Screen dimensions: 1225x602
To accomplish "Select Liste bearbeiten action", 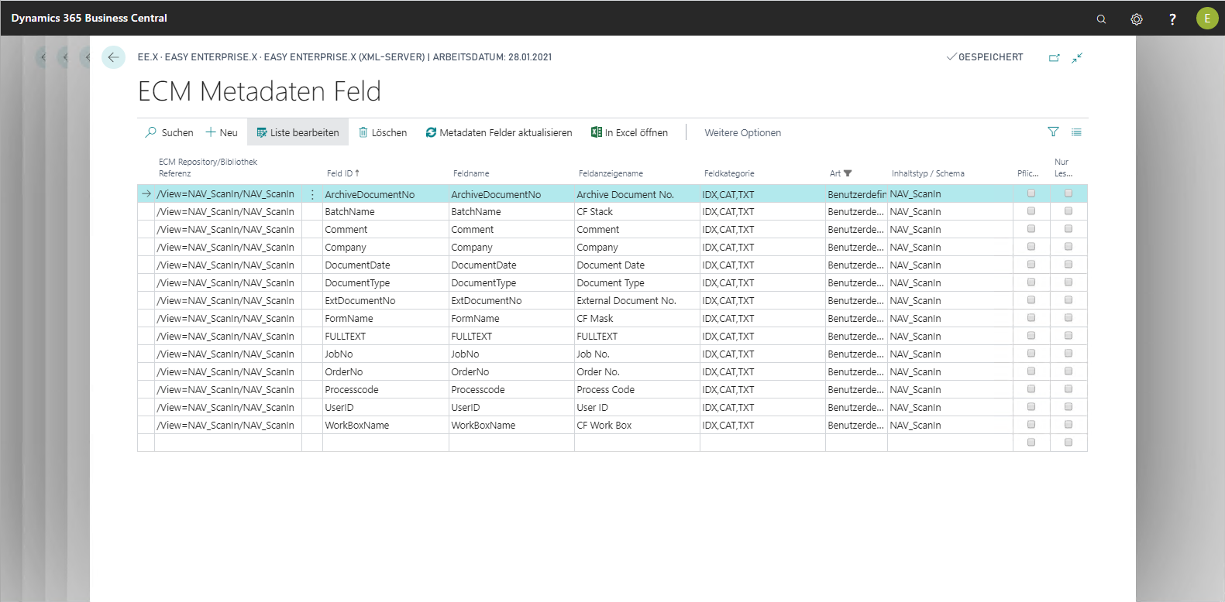I will point(298,133).
